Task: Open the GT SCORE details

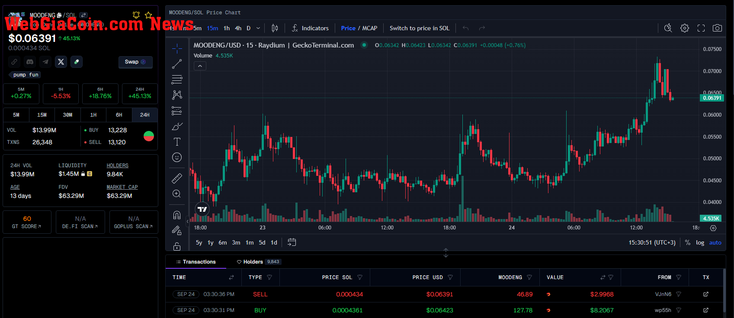Action: [27, 222]
